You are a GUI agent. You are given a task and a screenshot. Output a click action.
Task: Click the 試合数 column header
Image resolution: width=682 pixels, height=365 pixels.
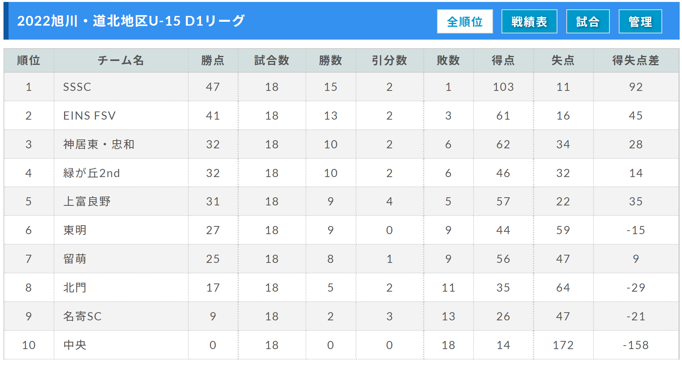coord(272,61)
